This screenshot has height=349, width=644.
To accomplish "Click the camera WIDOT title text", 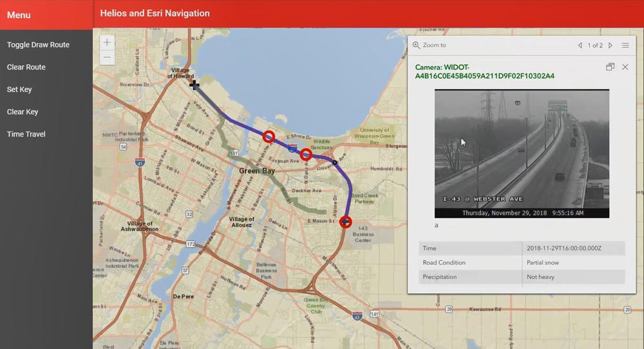I will click(x=484, y=71).
